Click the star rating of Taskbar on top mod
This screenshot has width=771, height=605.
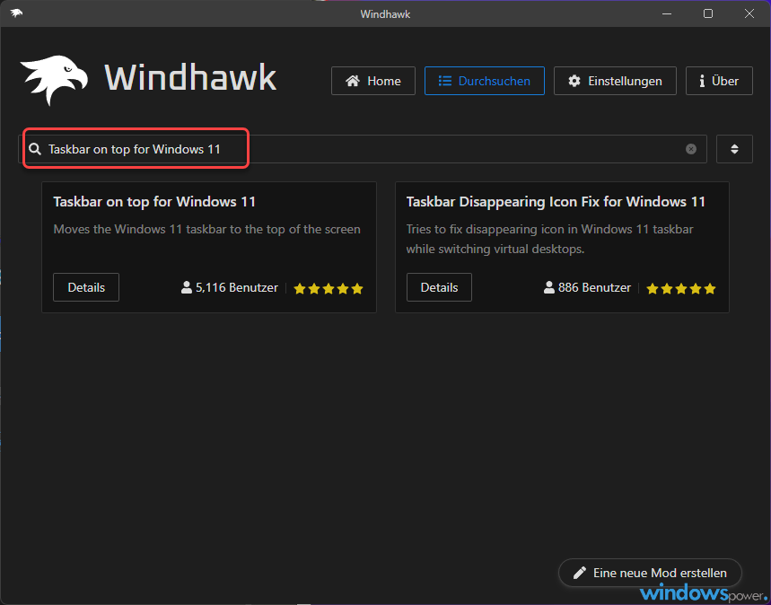329,289
